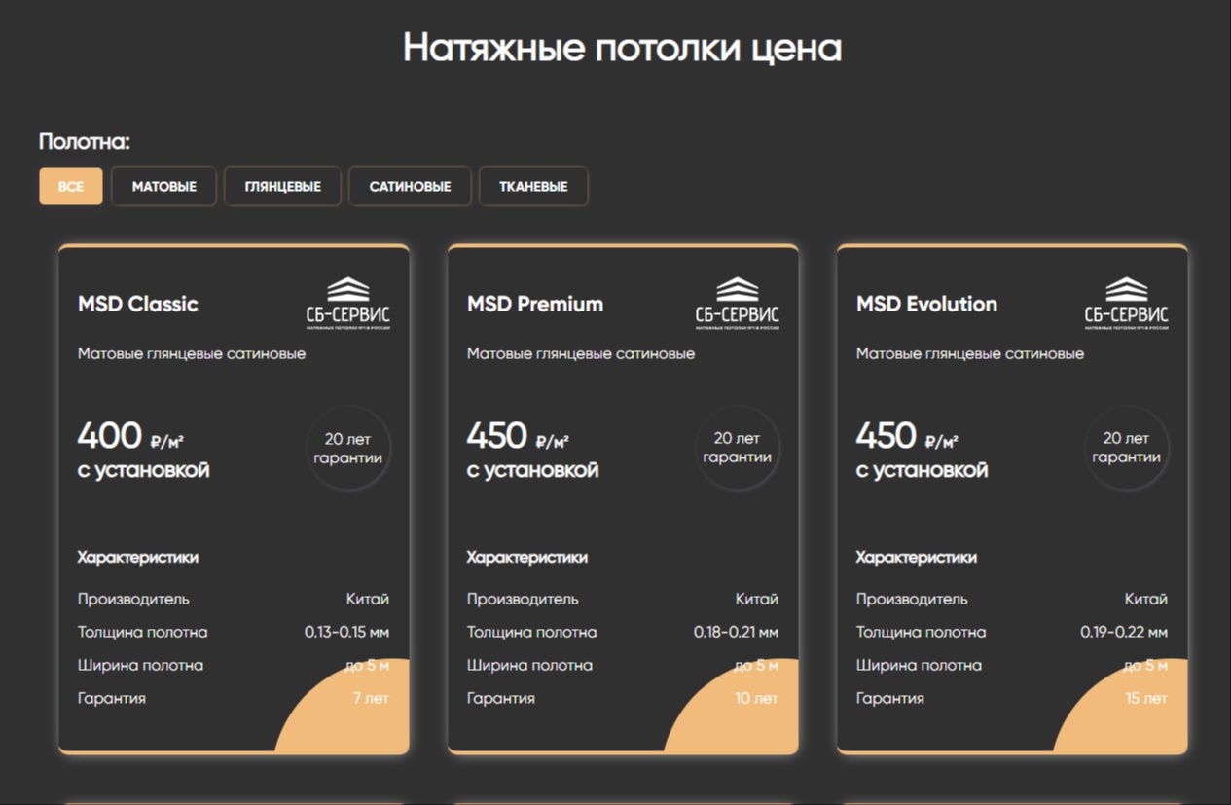Click с установкой text in MSD Classic card

pyautogui.click(x=144, y=470)
